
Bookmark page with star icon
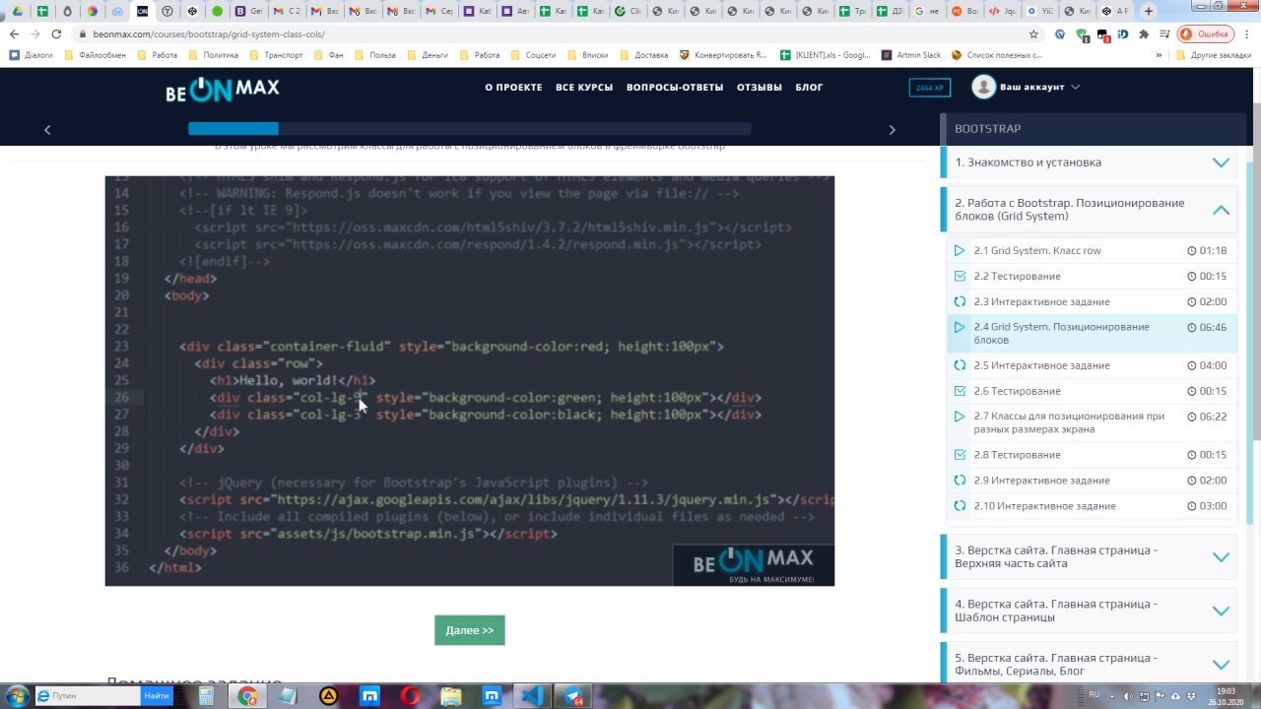pos(1033,33)
